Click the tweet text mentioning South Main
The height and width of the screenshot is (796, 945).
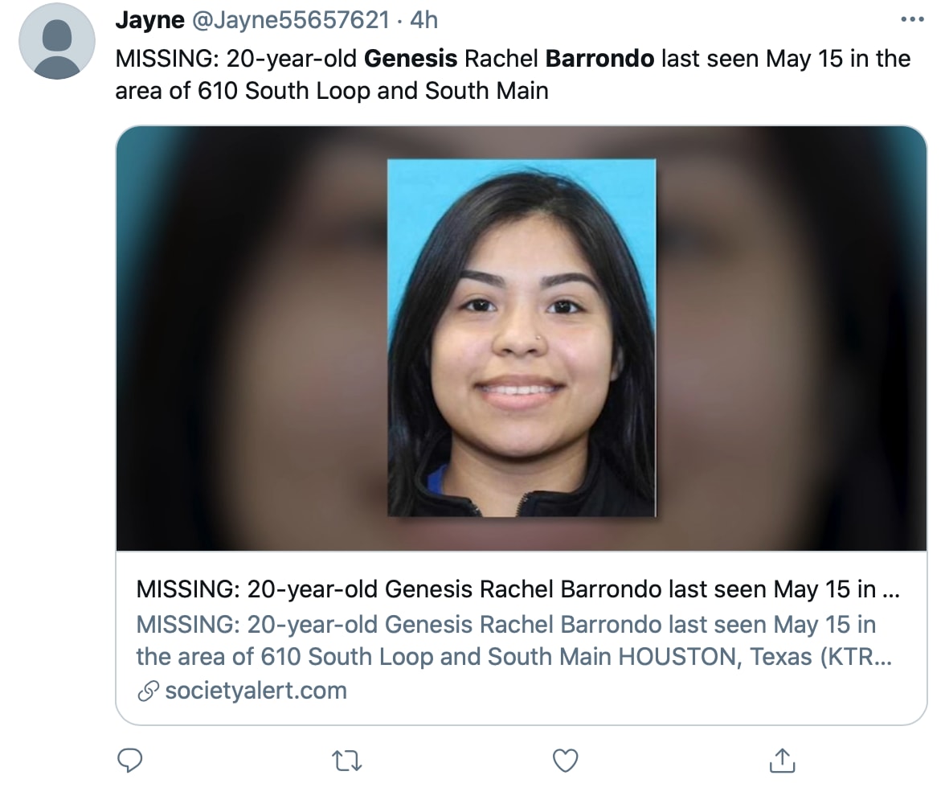click(487, 91)
